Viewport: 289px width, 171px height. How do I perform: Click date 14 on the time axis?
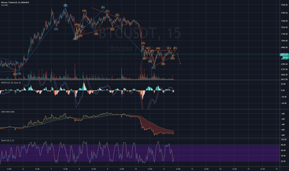pyautogui.click(x=248, y=169)
